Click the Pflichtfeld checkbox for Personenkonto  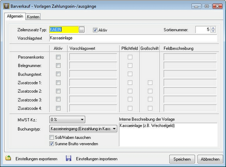tap(130, 57)
